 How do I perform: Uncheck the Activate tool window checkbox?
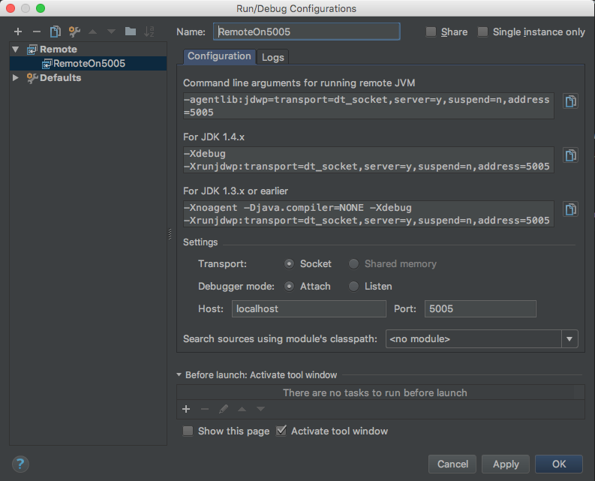coord(281,431)
